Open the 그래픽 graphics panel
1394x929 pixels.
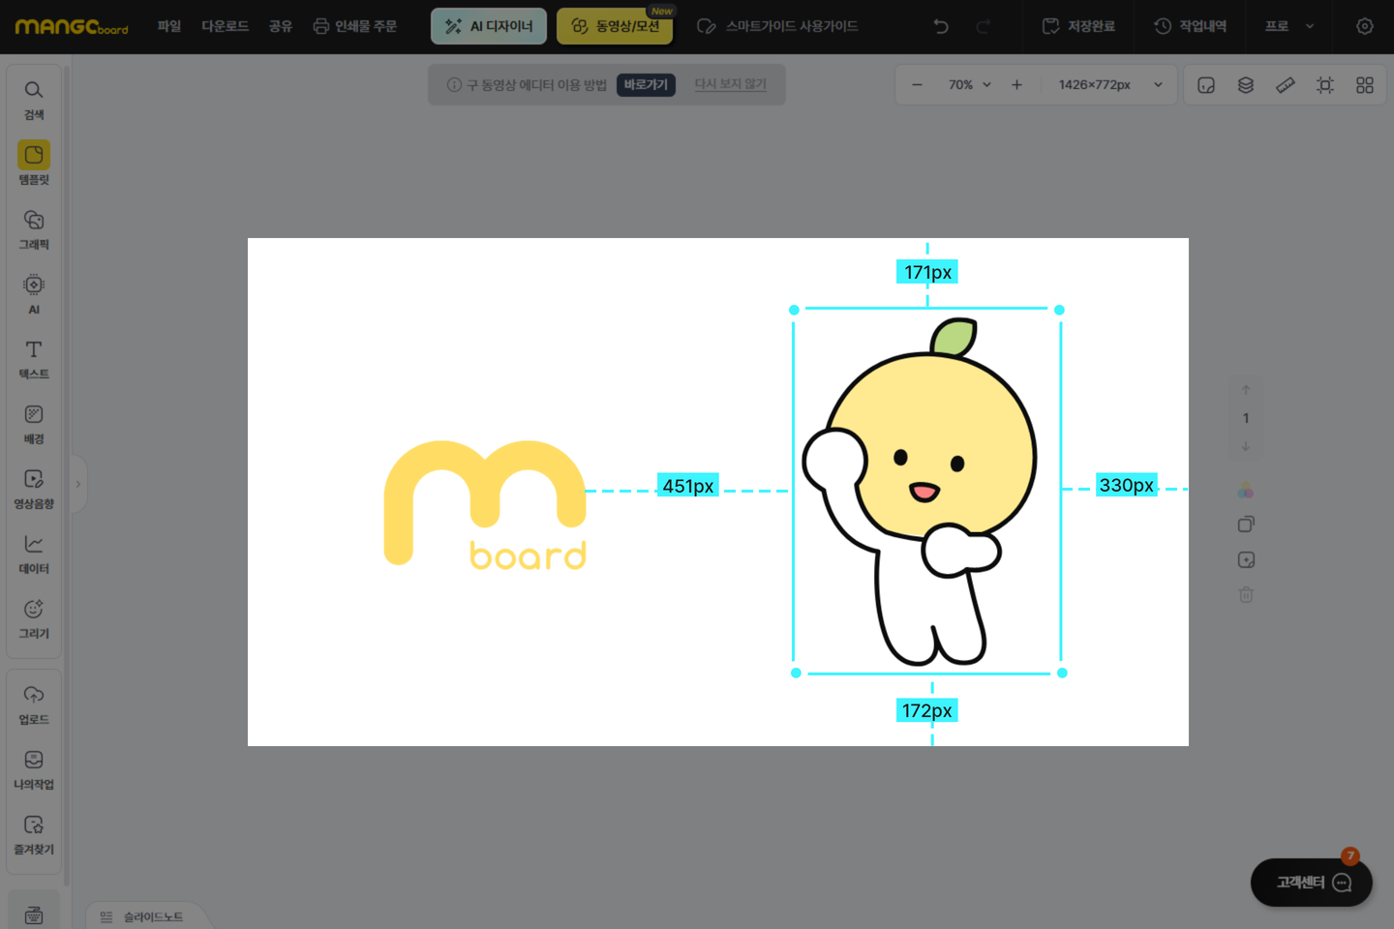click(34, 228)
